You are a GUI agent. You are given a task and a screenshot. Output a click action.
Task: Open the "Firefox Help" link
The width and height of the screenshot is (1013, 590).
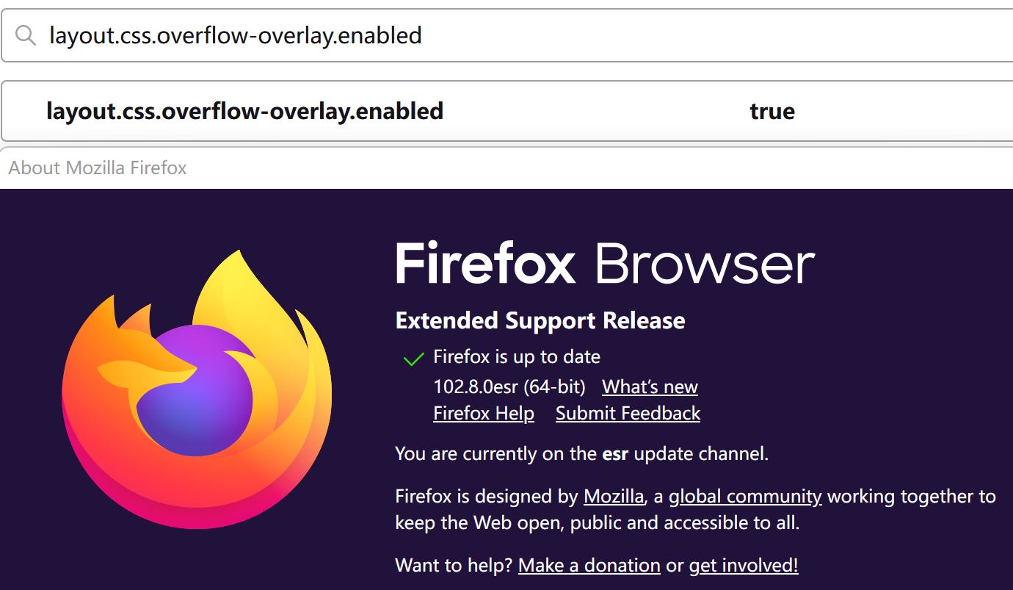[483, 413]
